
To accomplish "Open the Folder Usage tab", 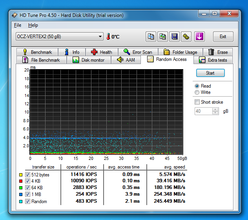I will (x=181, y=52).
